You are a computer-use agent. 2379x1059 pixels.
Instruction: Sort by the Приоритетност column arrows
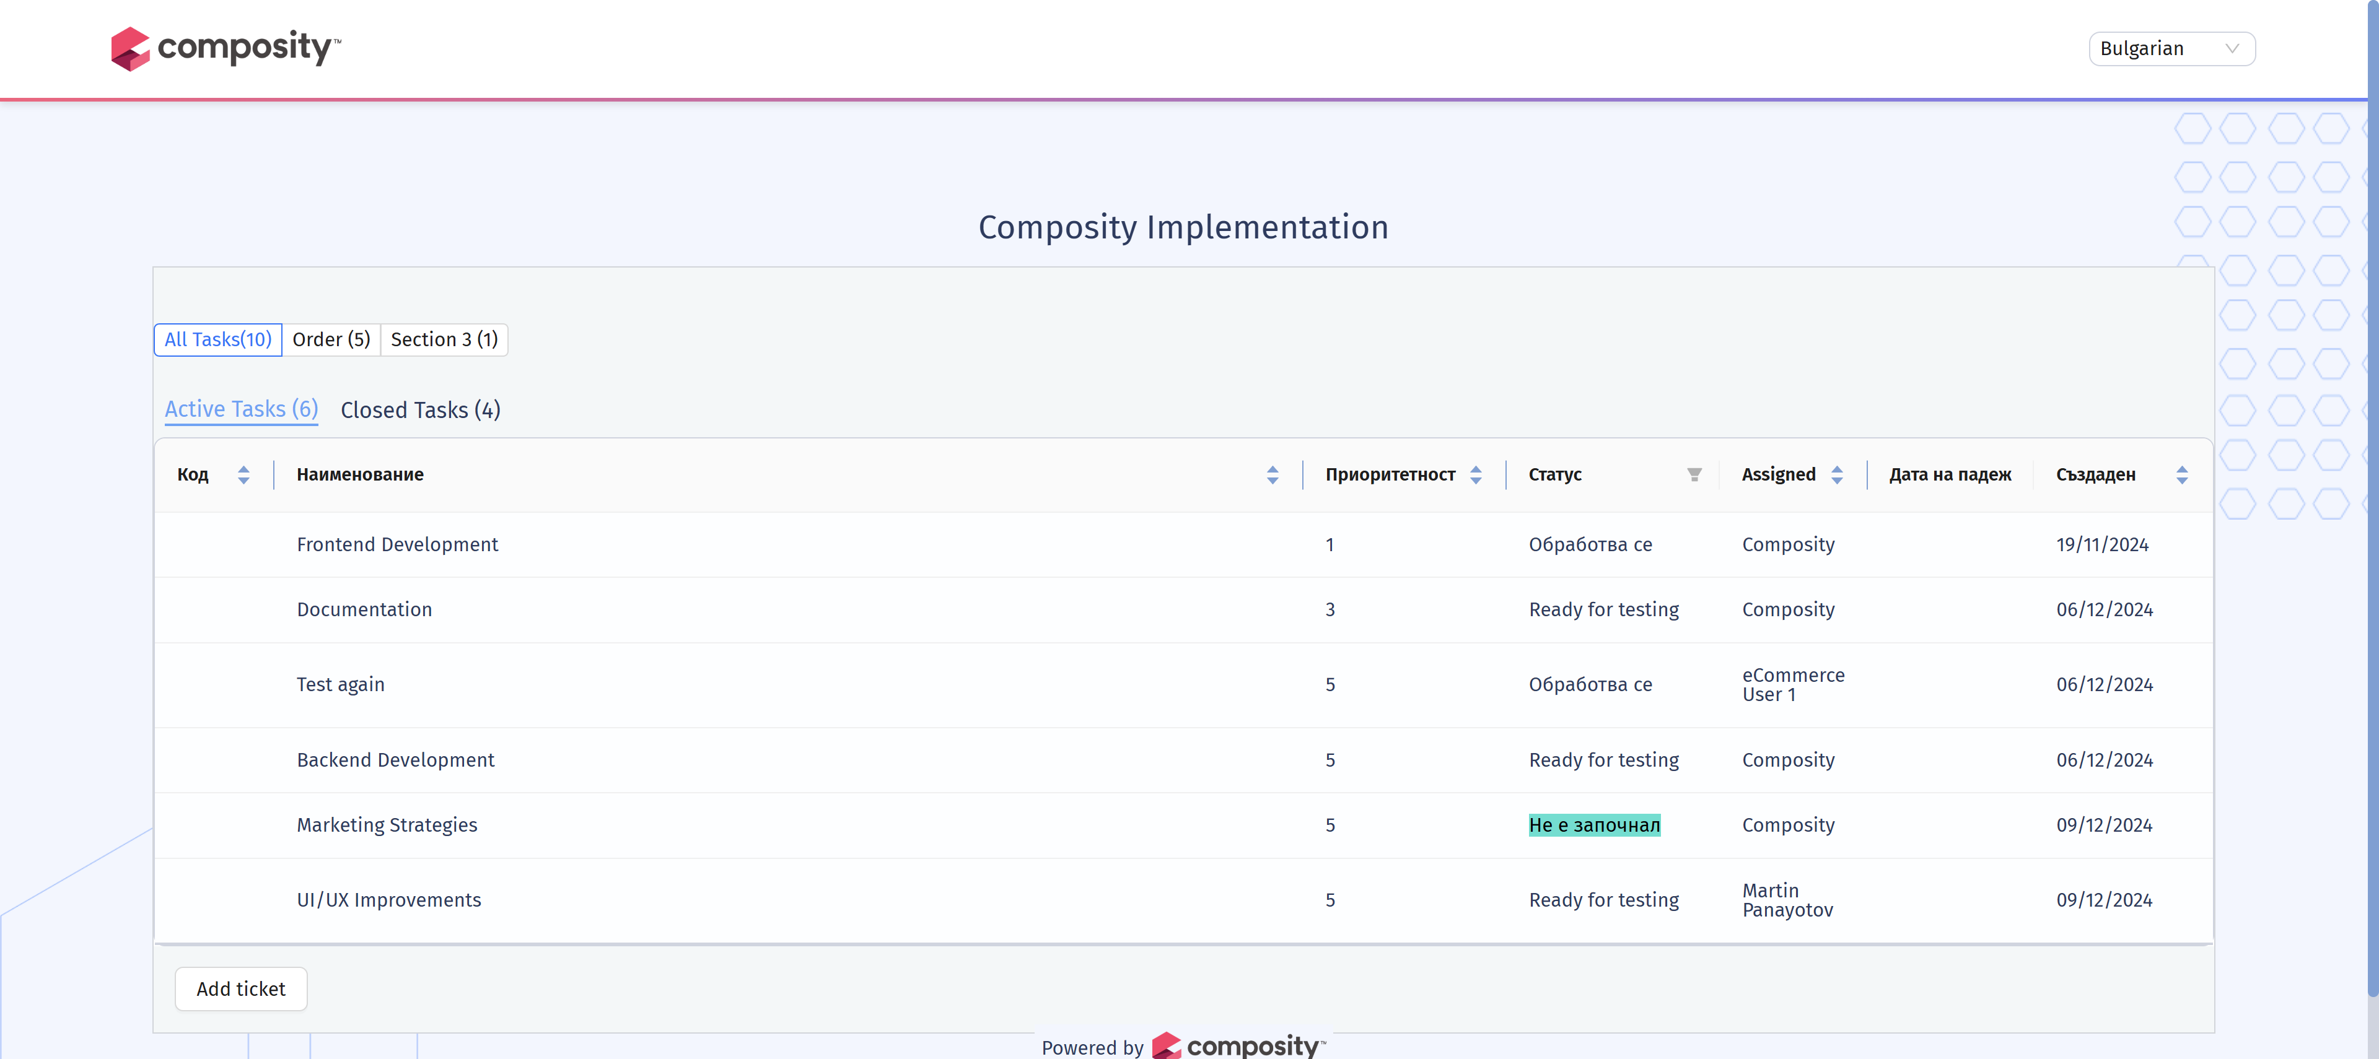click(1476, 474)
